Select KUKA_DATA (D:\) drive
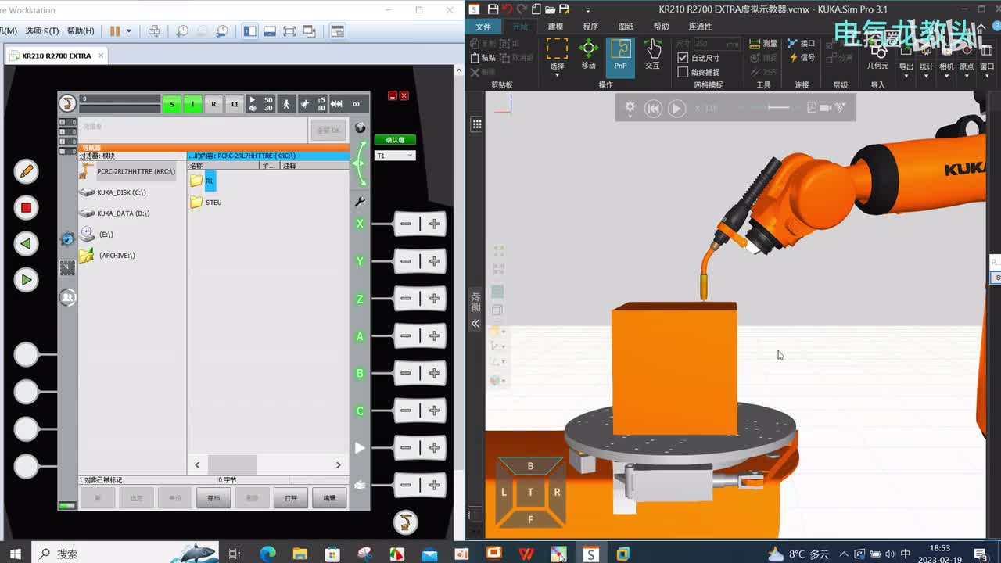Screen dimensions: 1001x563 [x=115, y=213]
